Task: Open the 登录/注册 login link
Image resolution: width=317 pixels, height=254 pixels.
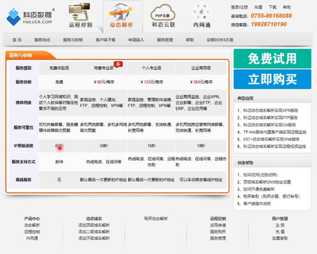Action: click(x=240, y=7)
